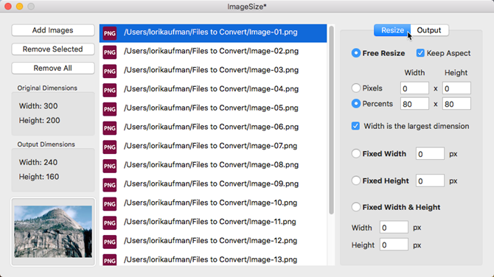Image resolution: width=494 pixels, height=277 pixels.
Task: Click the Percents width field showing 80
Action: coord(414,104)
